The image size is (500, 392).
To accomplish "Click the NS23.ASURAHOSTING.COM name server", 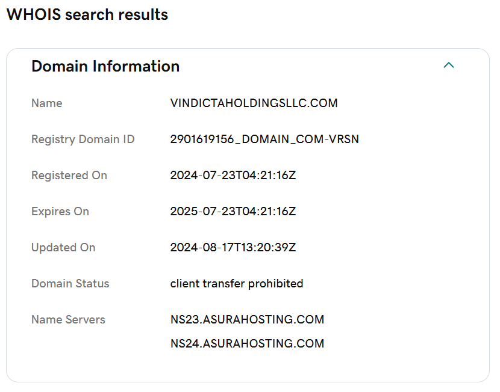I will click(x=247, y=319).
